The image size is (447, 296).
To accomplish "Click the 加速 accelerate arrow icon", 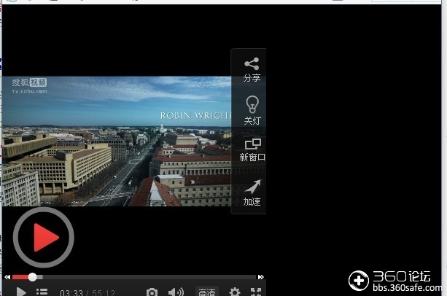I will [x=252, y=187].
